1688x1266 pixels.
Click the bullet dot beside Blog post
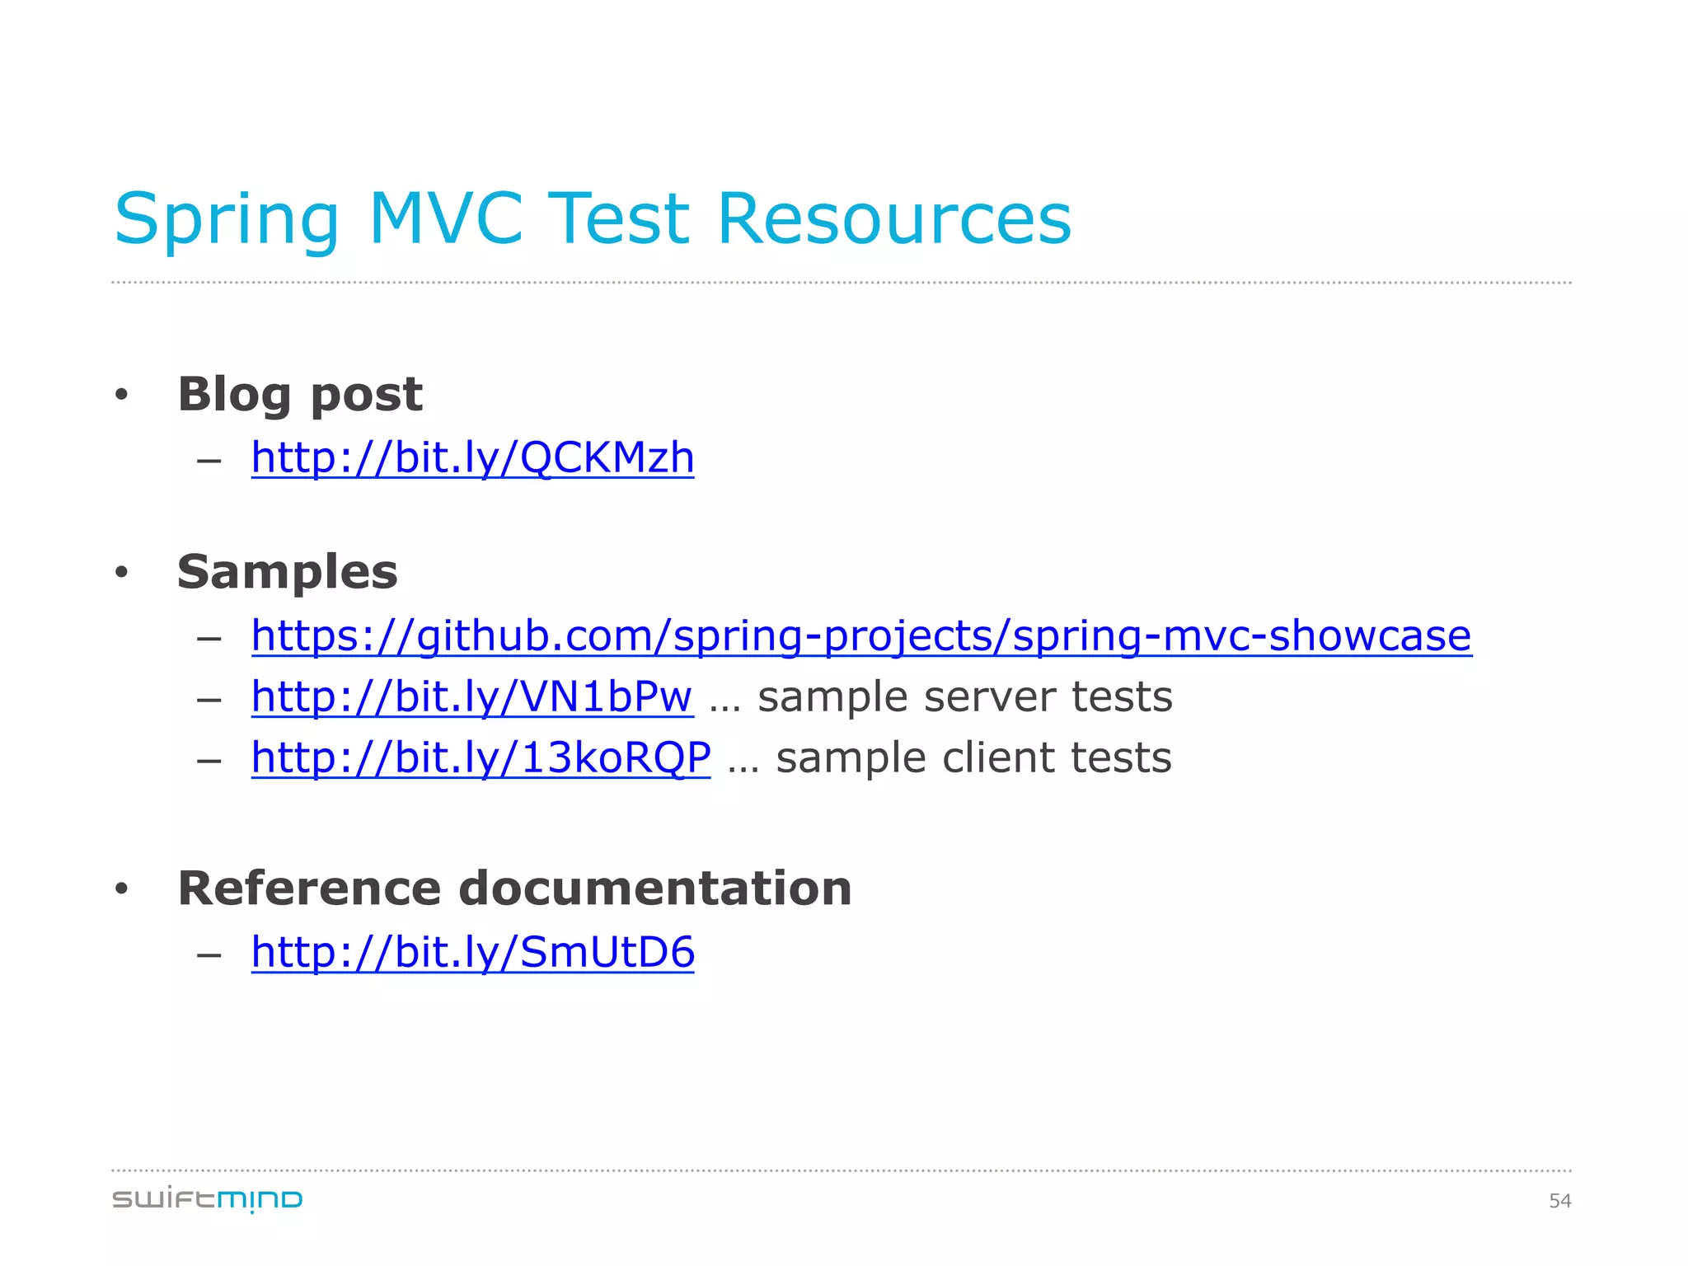(x=122, y=396)
